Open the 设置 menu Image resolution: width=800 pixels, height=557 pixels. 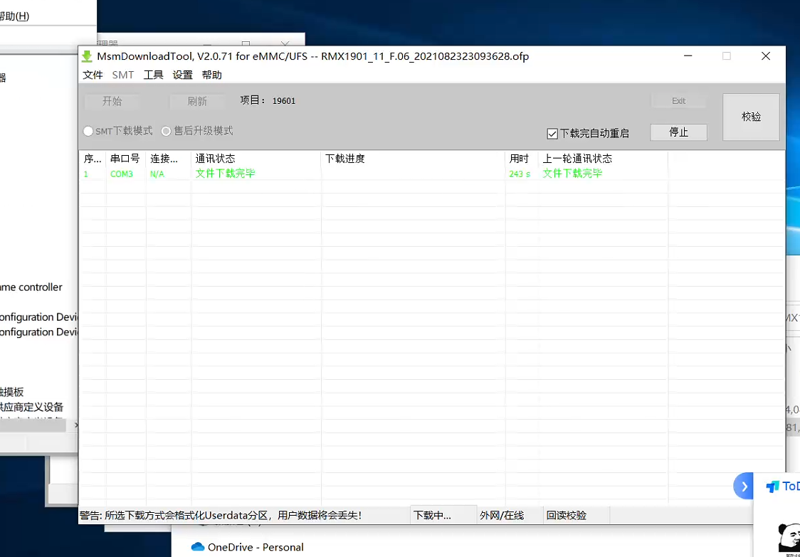(183, 75)
